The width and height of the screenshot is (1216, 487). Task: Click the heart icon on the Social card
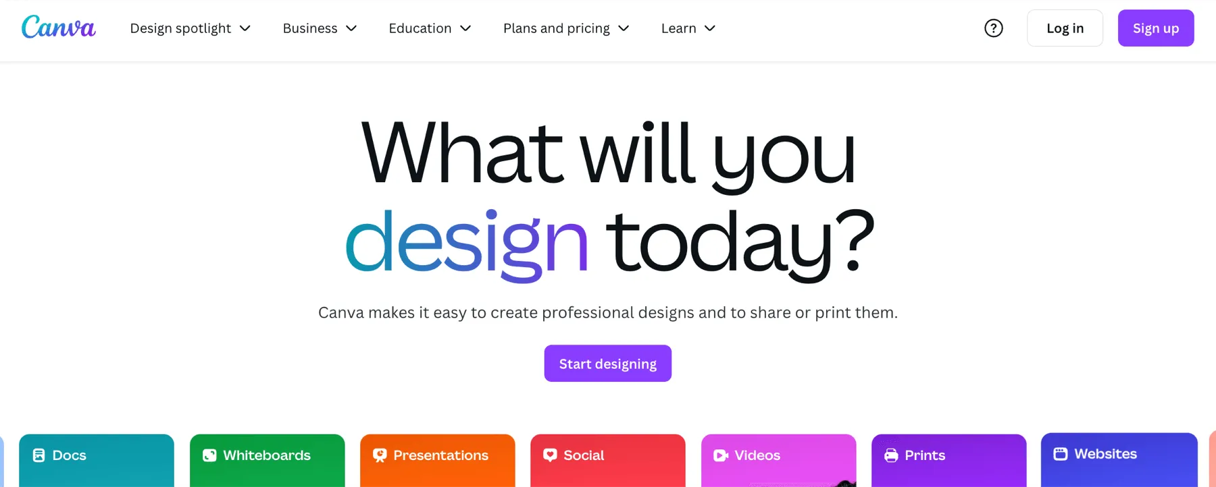[549, 455]
